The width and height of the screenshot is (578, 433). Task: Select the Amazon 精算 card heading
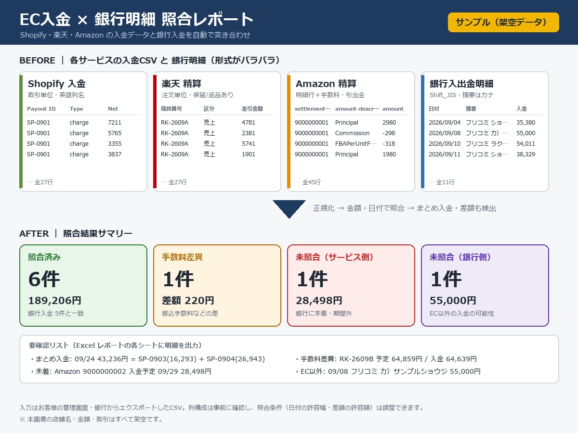(x=326, y=84)
